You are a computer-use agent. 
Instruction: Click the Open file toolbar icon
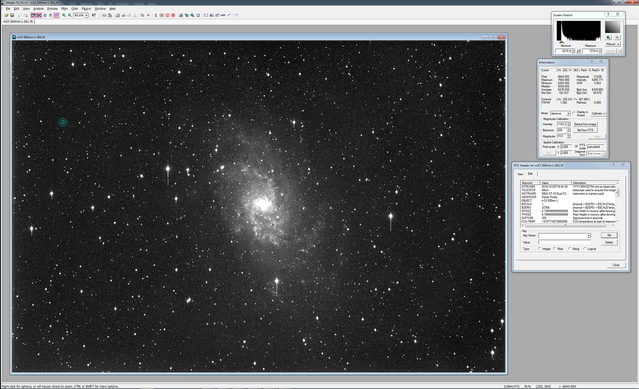6,15
